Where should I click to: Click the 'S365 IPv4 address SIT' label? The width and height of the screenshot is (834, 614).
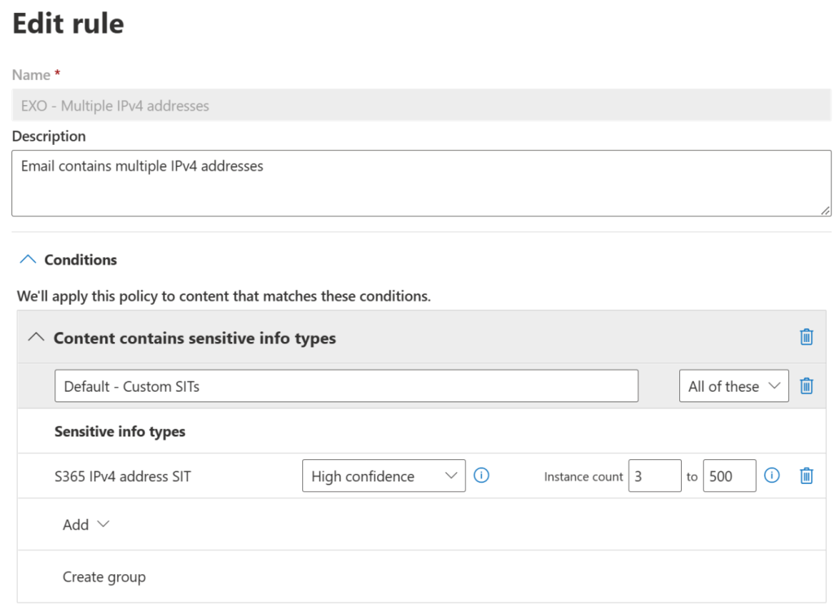coord(122,476)
